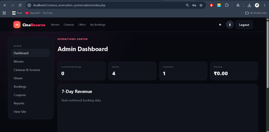Open Offers in the top navigation
This screenshot has width=269, height=132.
[82, 25]
